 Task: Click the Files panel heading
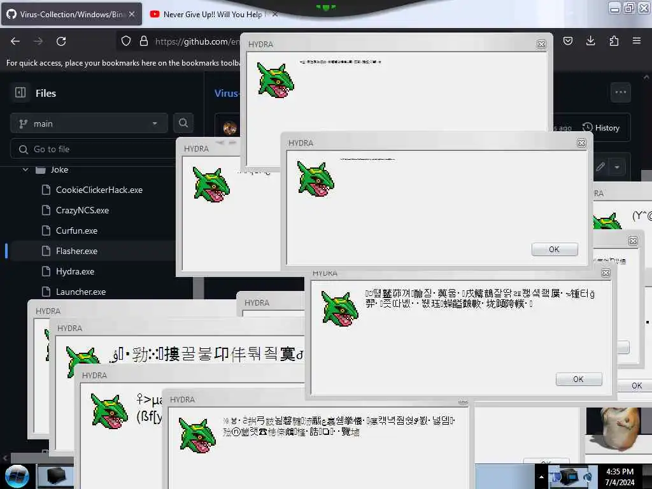click(x=46, y=93)
